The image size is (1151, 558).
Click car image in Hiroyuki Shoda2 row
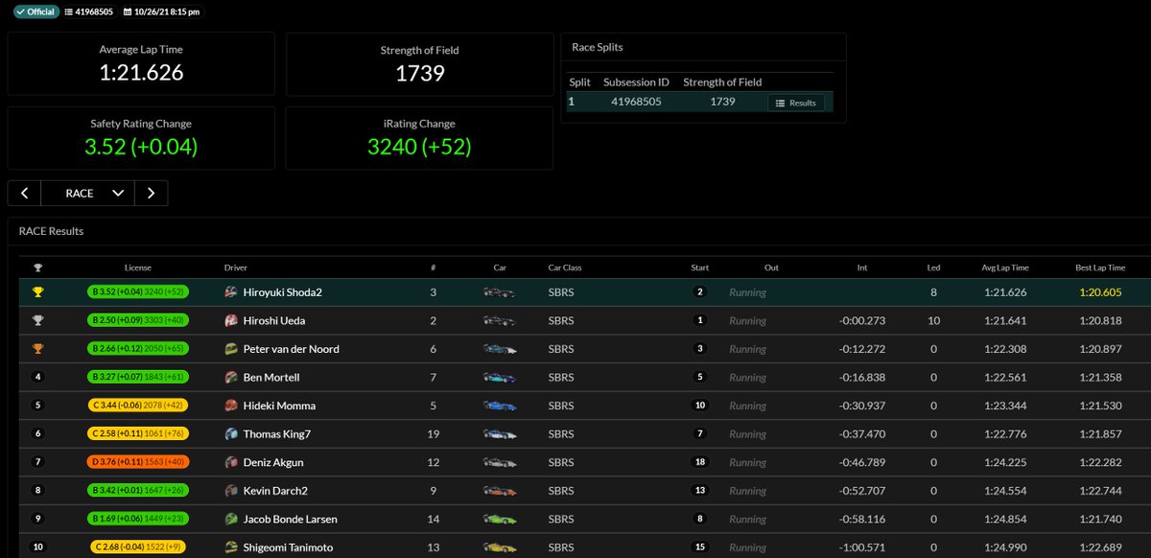coord(500,291)
